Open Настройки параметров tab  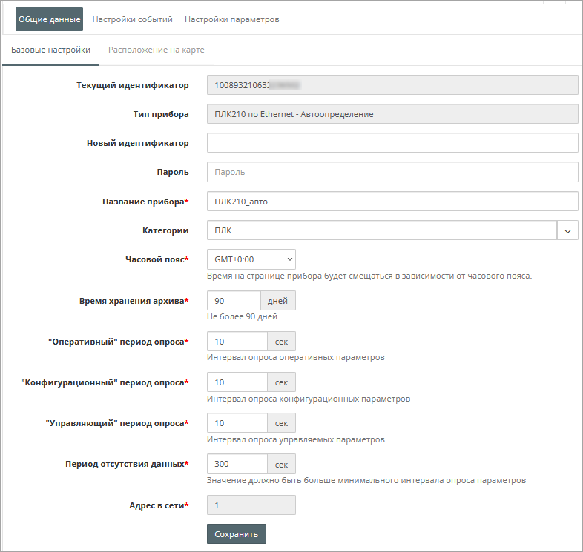click(x=231, y=19)
